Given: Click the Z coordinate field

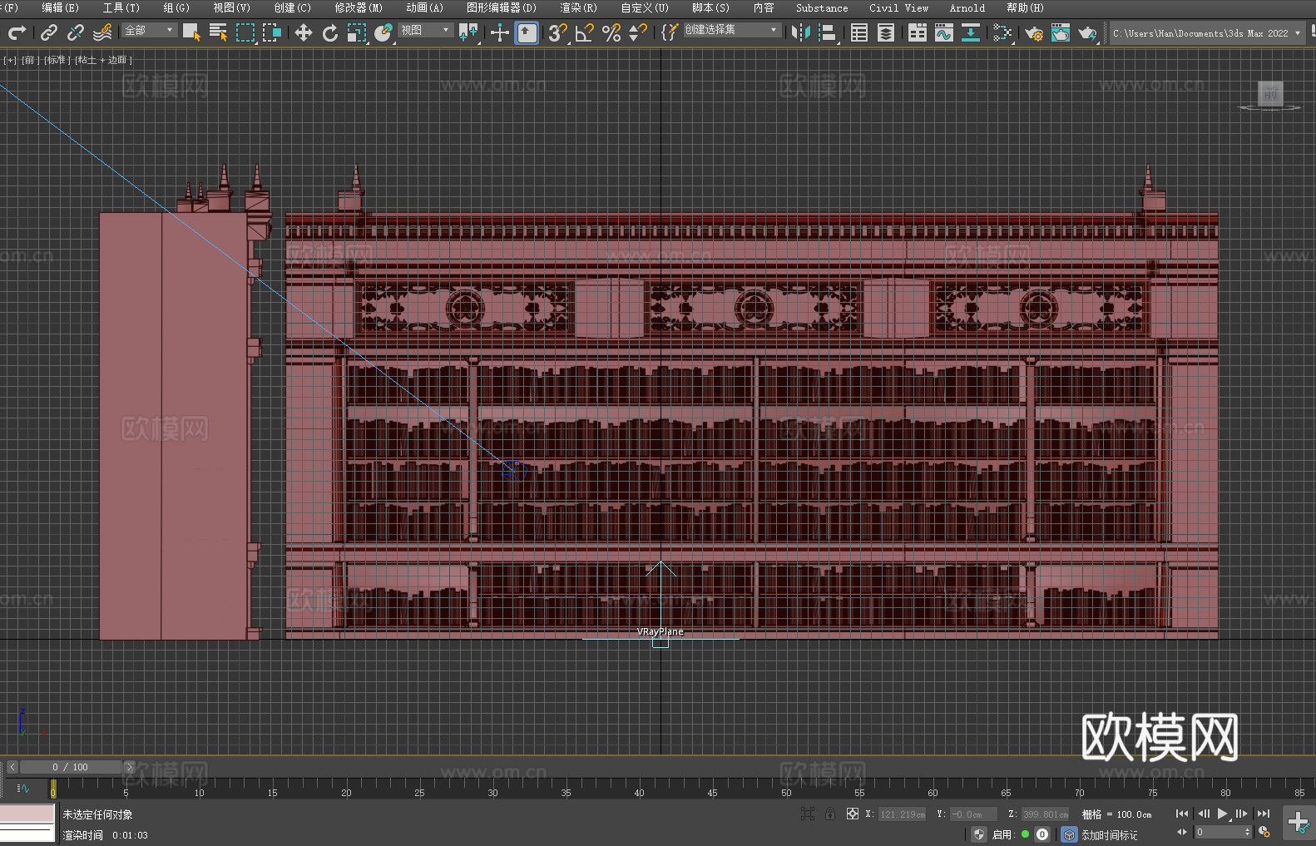Looking at the screenshot, I should (x=1045, y=814).
